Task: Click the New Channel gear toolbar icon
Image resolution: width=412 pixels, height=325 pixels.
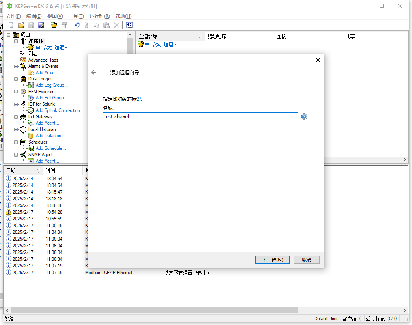Action: click(54, 25)
